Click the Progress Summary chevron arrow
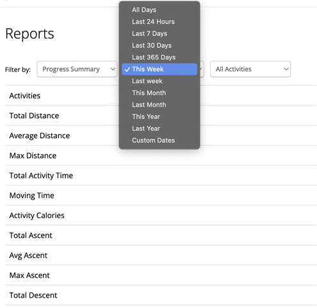Image resolution: width=317 pixels, height=308 pixels. [x=113, y=69]
